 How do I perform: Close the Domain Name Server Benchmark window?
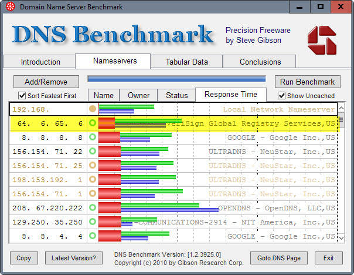tap(341, 7)
